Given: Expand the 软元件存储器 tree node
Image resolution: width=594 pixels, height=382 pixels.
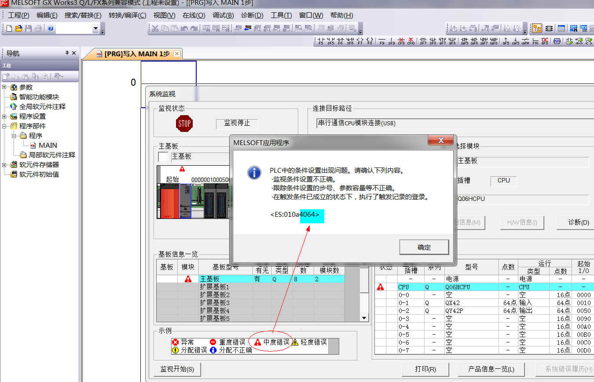Looking at the screenshot, I should click(4, 165).
